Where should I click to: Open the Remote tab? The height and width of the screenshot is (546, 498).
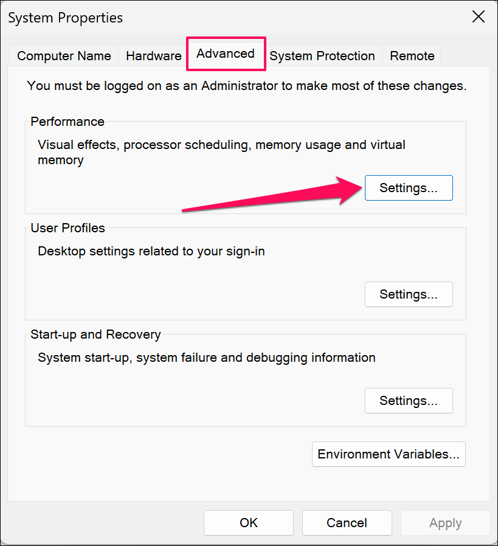coord(412,55)
